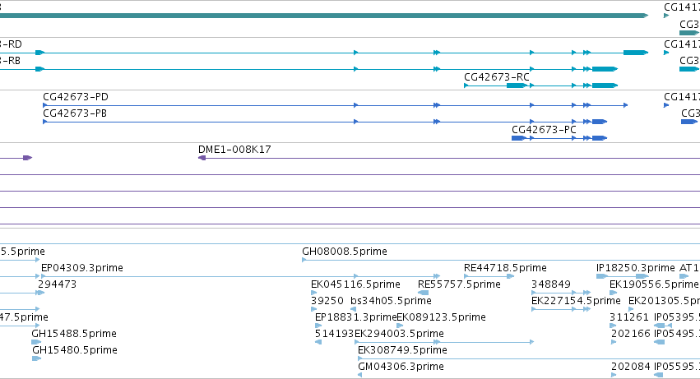Click the EK308749.5prime label

(402, 350)
